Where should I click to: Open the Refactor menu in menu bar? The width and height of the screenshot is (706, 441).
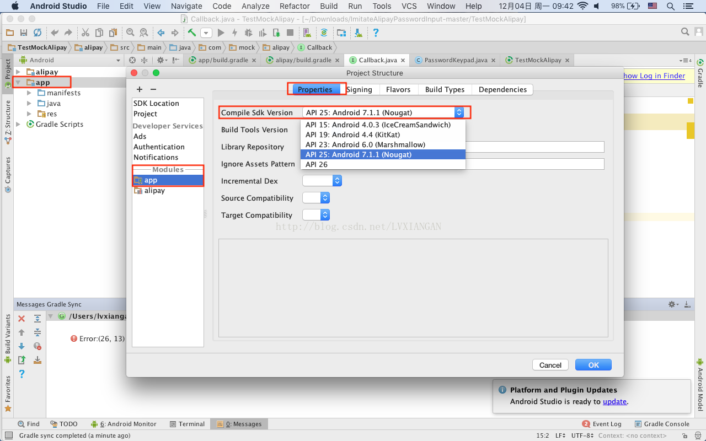(295, 6)
